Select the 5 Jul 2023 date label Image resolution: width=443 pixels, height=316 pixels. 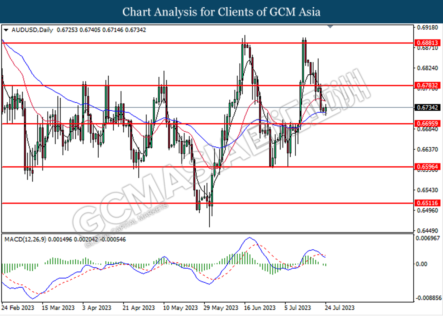298,308
